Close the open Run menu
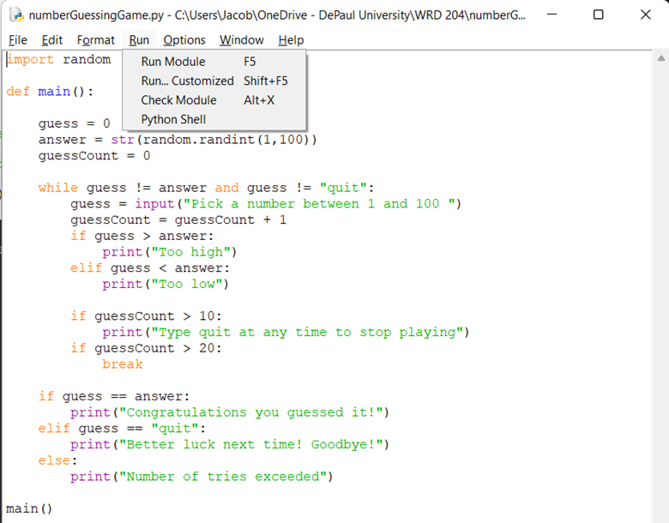Viewport: 669px width, 523px height. pos(139,40)
